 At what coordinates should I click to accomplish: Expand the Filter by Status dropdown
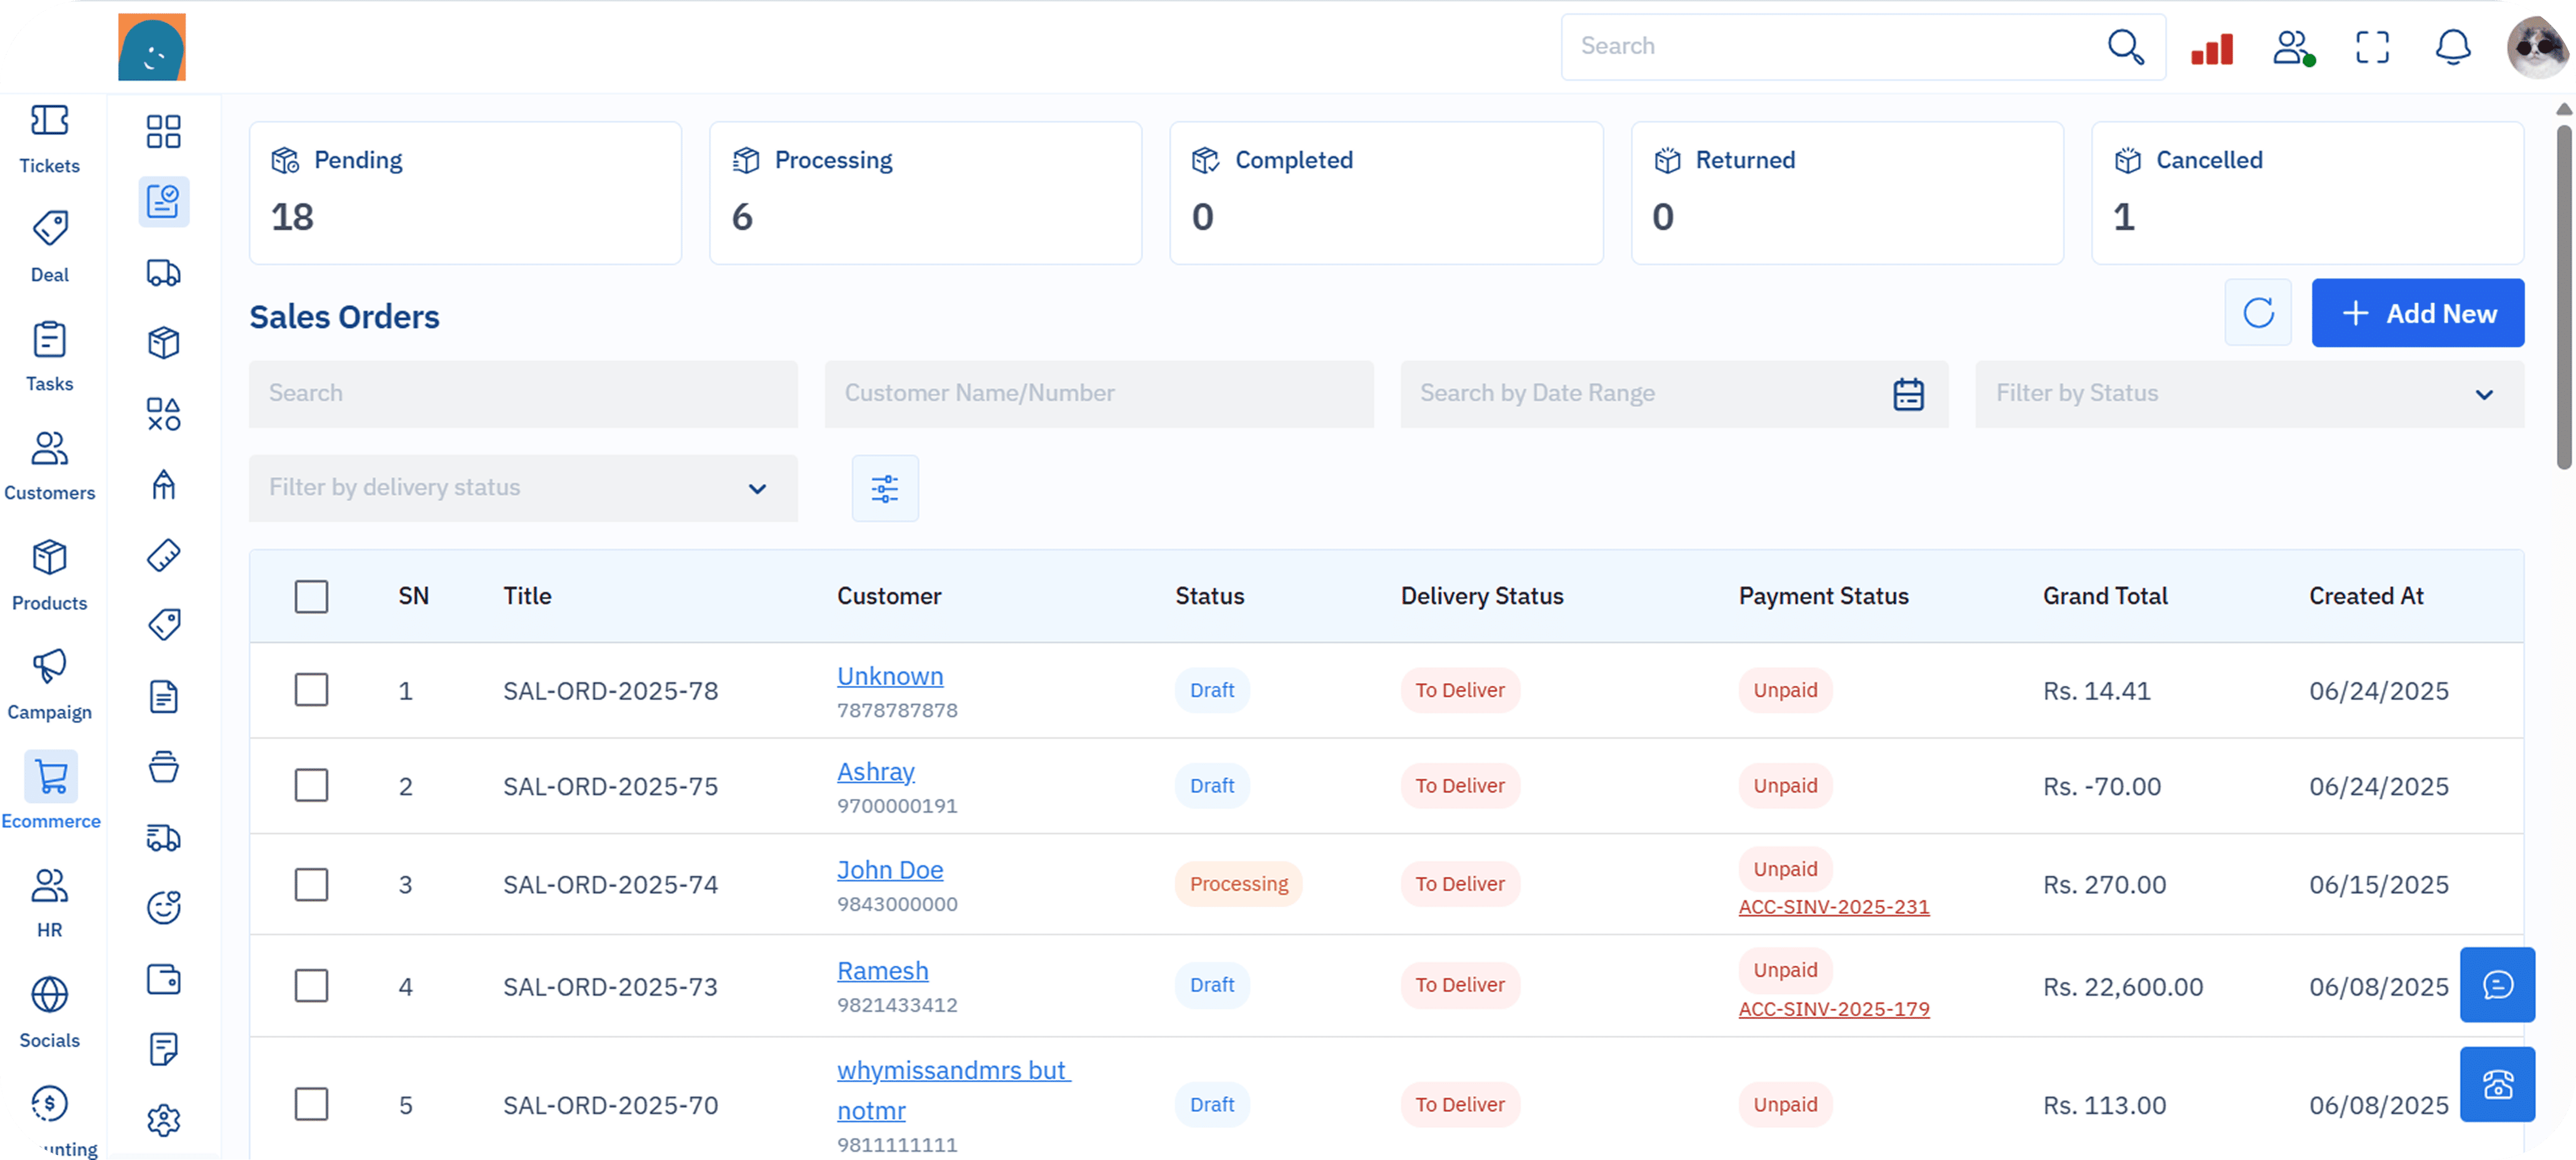[2249, 394]
